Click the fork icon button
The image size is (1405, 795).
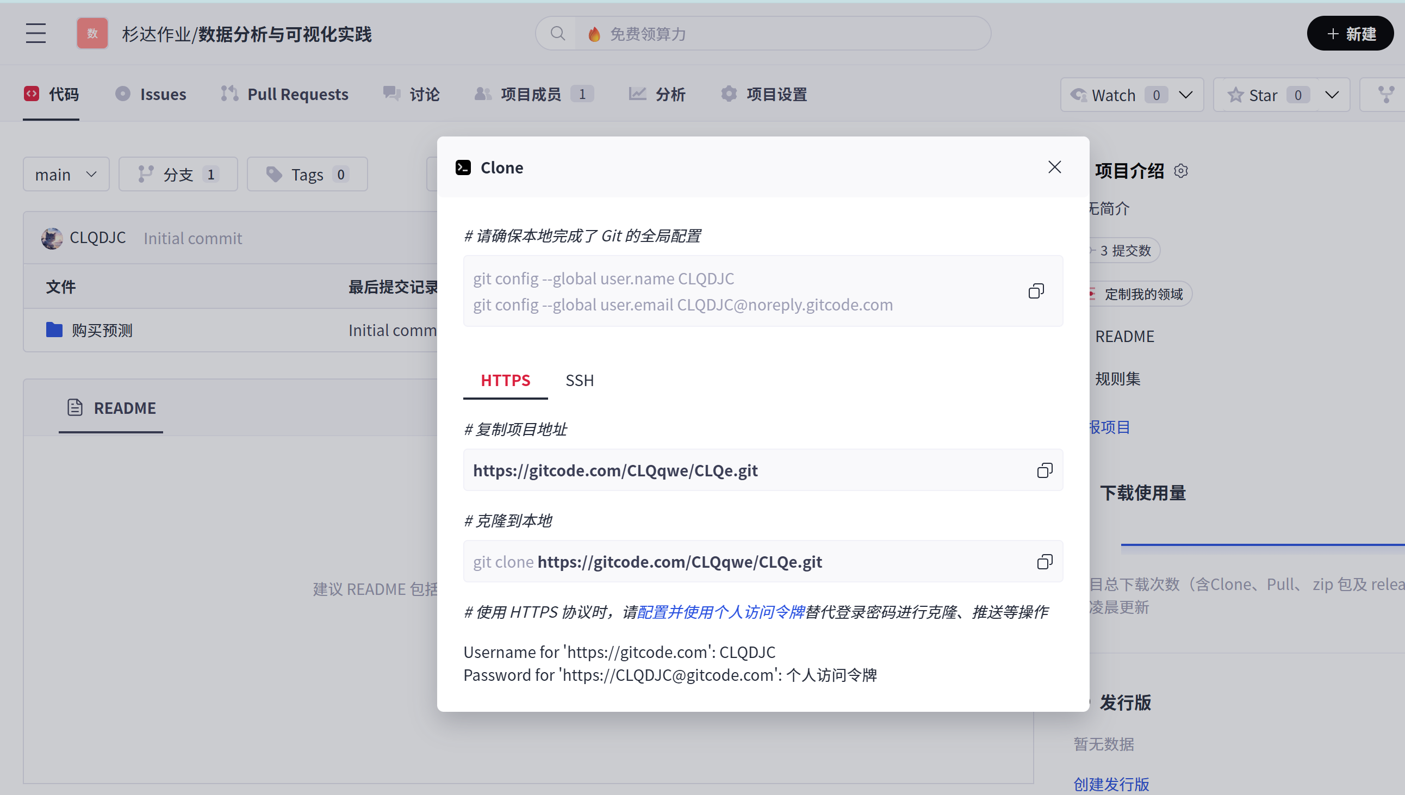coord(1385,95)
